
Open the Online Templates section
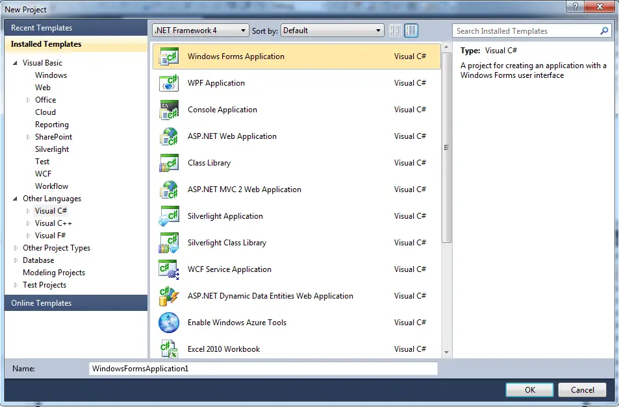[76, 303]
